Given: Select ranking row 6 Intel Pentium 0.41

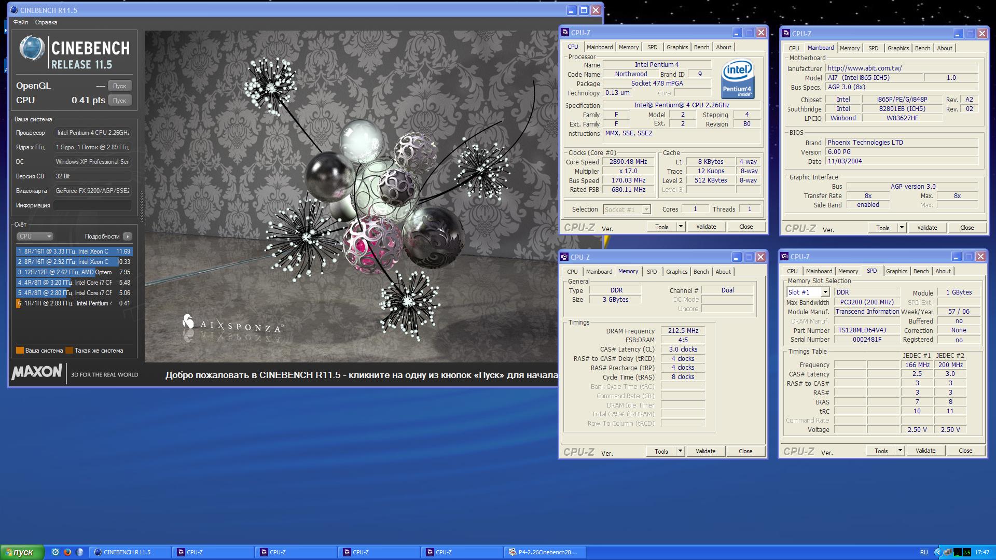Looking at the screenshot, I should 74,303.
